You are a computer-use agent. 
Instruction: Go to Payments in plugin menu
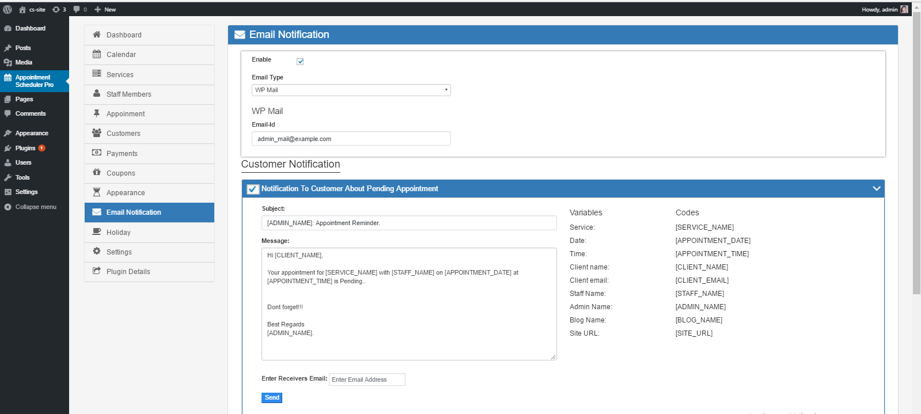coord(122,154)
